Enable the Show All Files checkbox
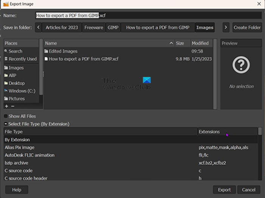This screenshot has height=198, width=265. pos(6,116)
